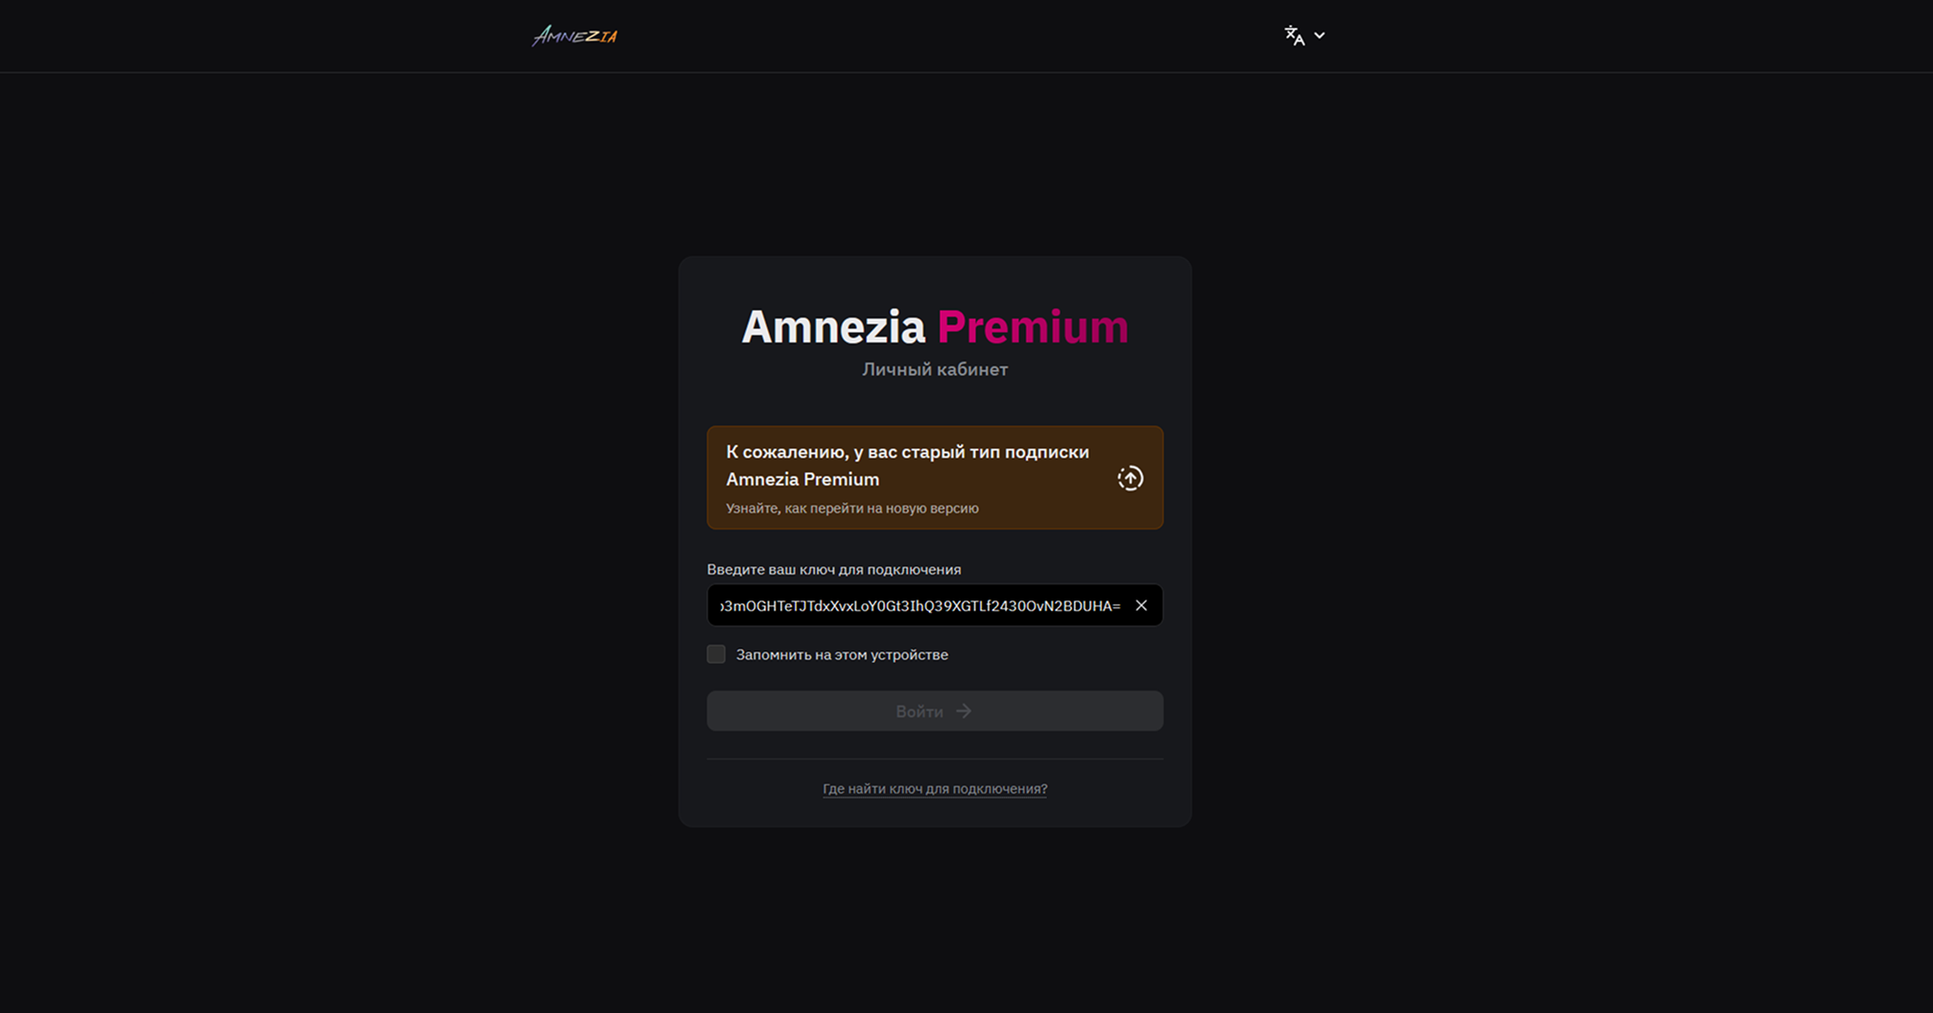Expand the language selector chevron
This screenshot has height=1013, width=1933.
1320,35
